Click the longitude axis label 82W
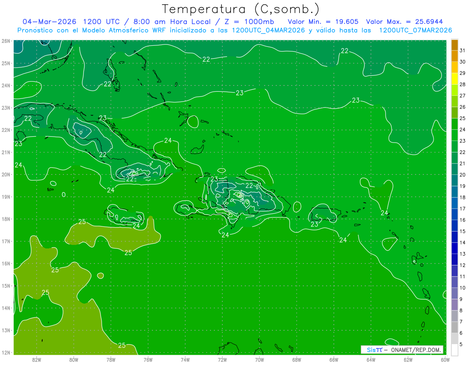This screenshot has width=473, height=365. click(x=37, y=359)
